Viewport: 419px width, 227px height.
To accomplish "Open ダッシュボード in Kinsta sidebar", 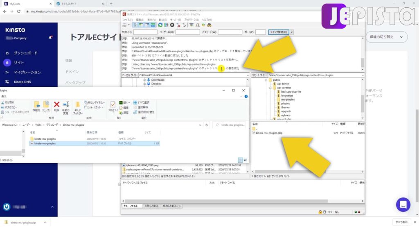I will [26, 53].
